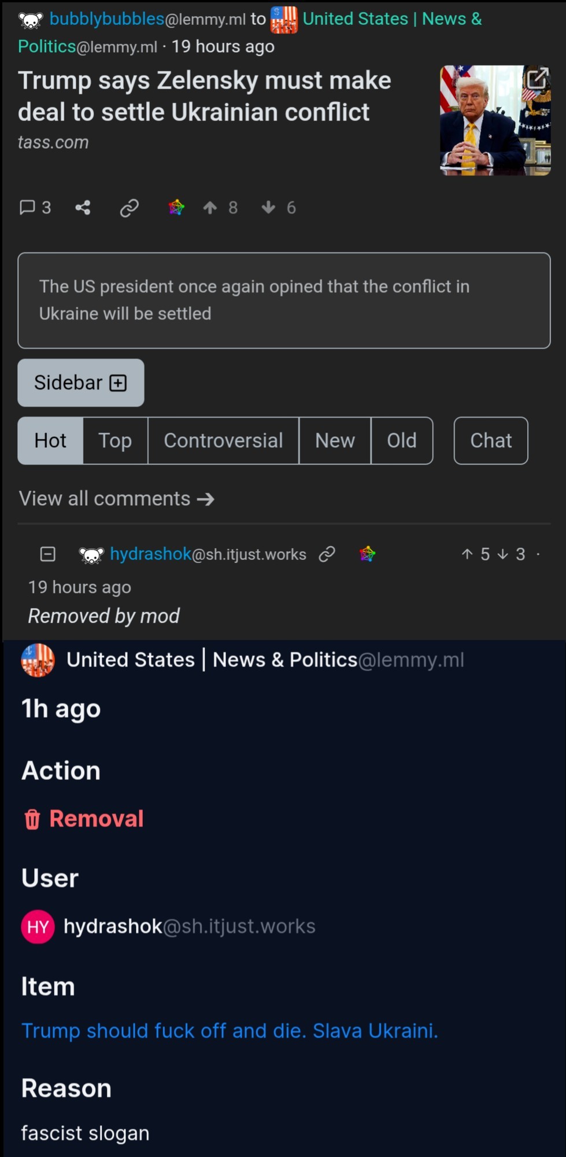Expand the Sidebar section

click(81, 382)
